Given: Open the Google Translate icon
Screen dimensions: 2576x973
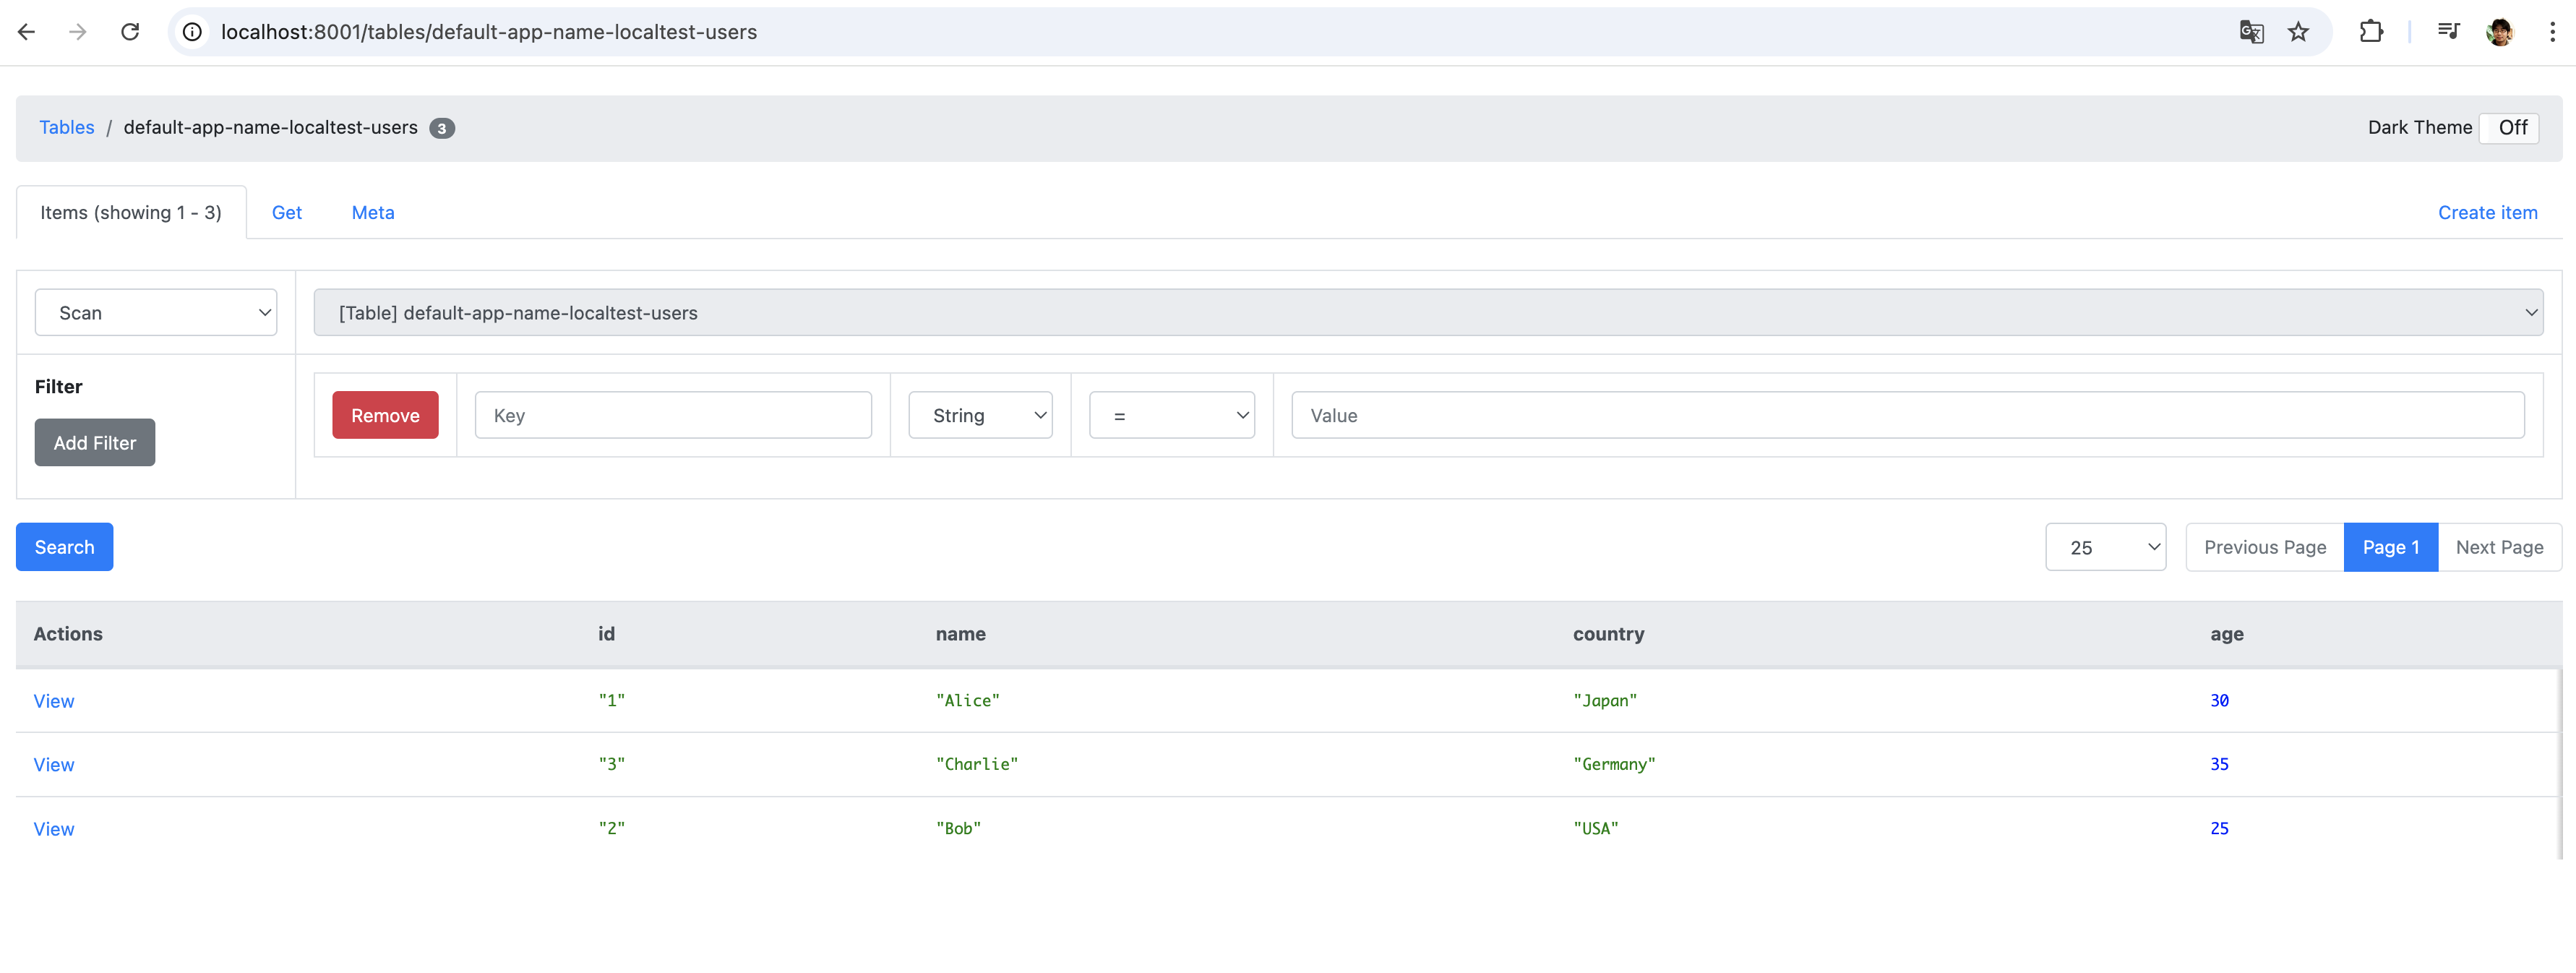Looking at the screenshot, I should [x=2250, y=32].
